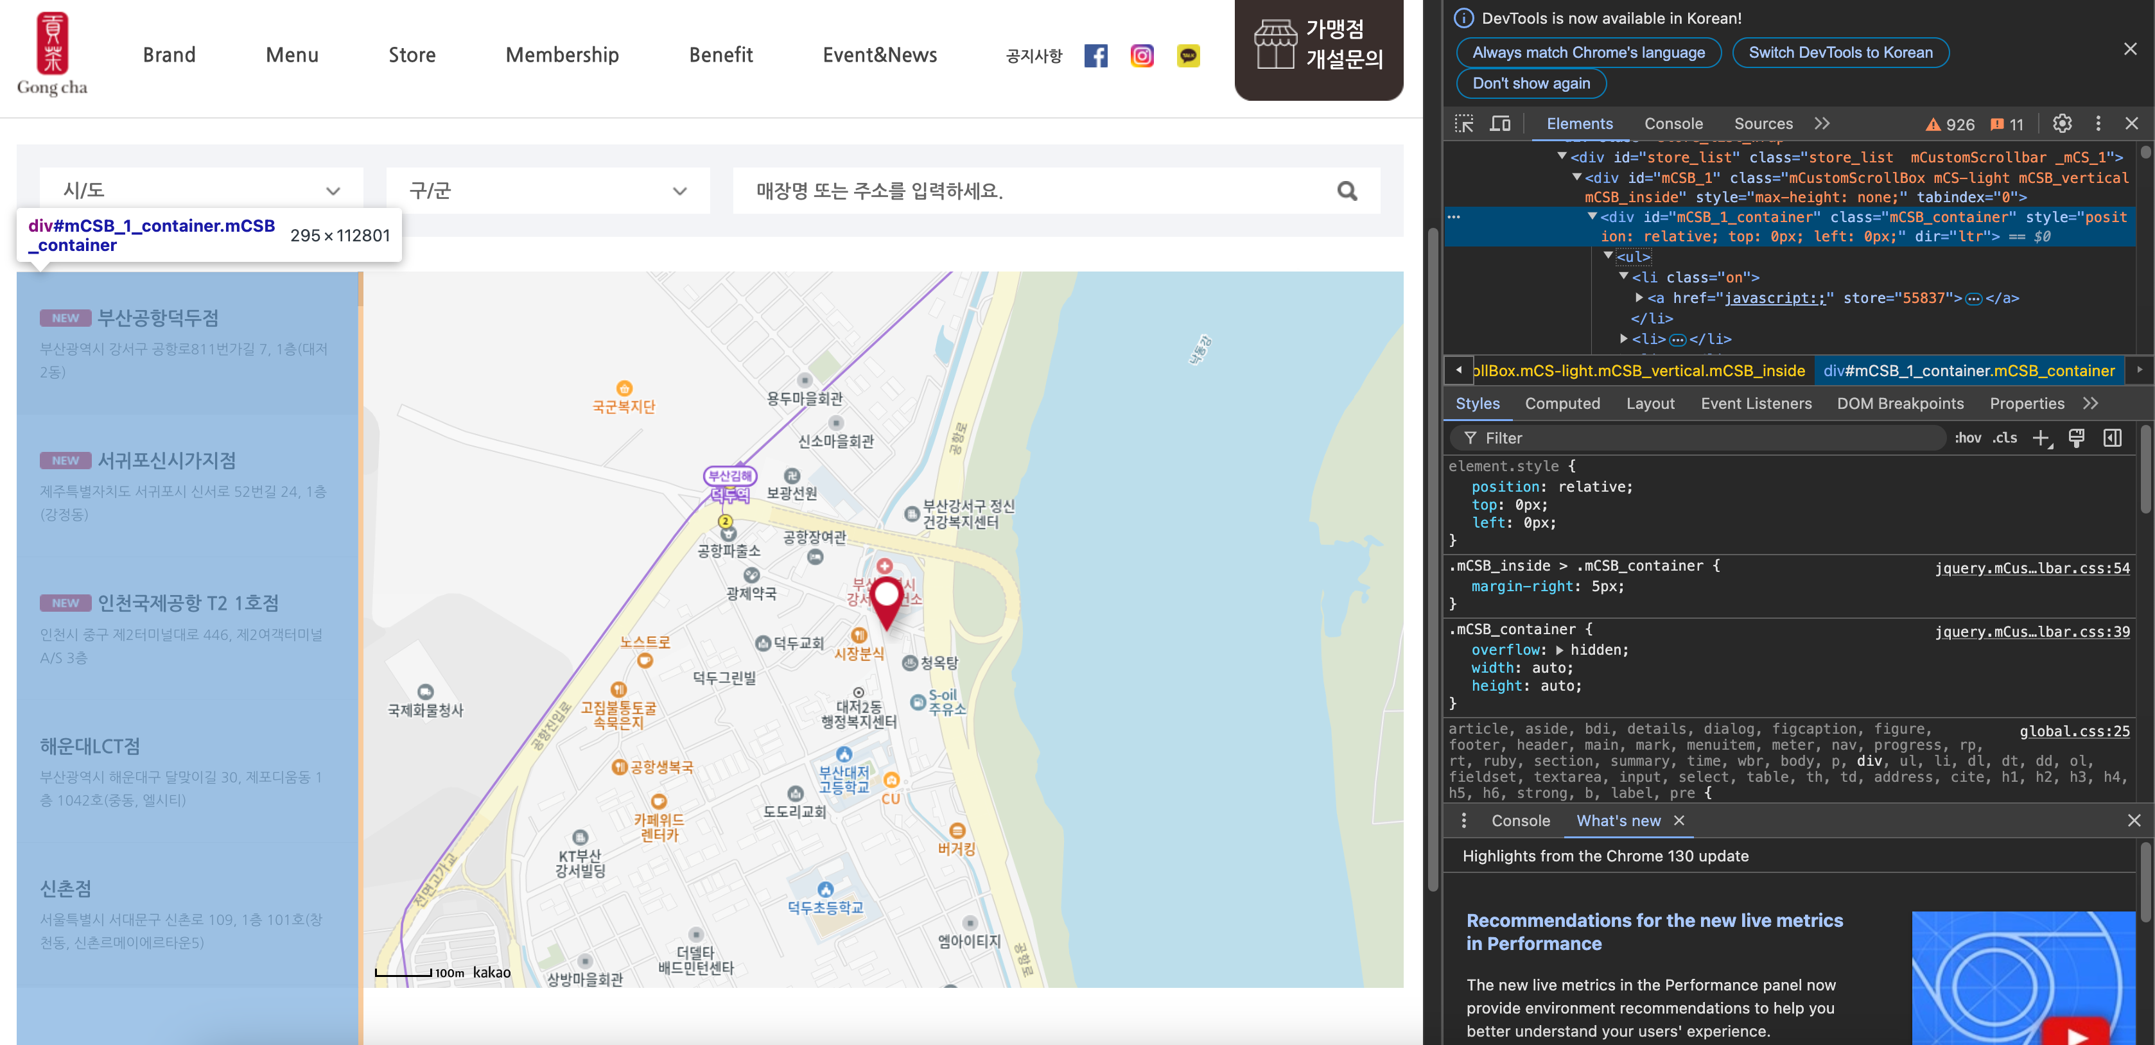Open the Instagram icon link
This screenshot has width=2155, height=1045.
pos(1142,56)
